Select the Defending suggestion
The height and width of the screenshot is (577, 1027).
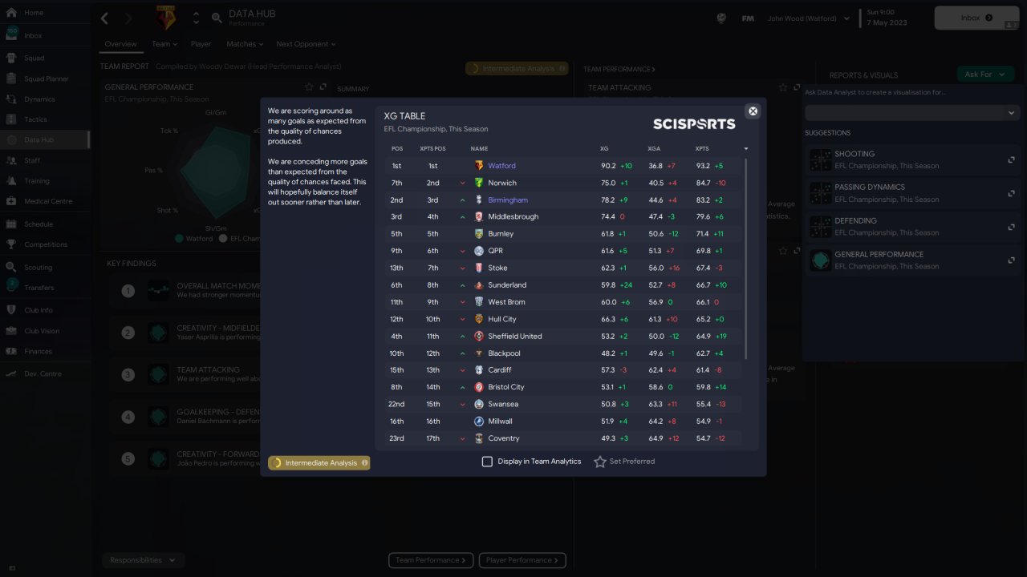[x=912, y=226]
